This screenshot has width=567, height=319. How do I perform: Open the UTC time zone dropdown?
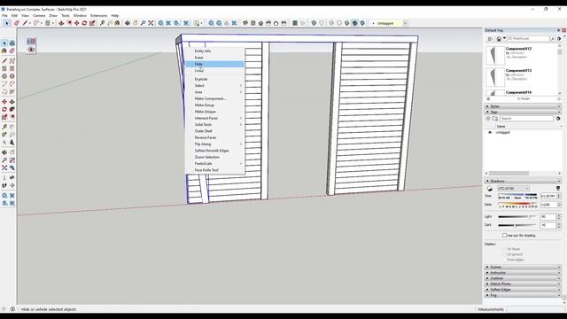point(513,189)
